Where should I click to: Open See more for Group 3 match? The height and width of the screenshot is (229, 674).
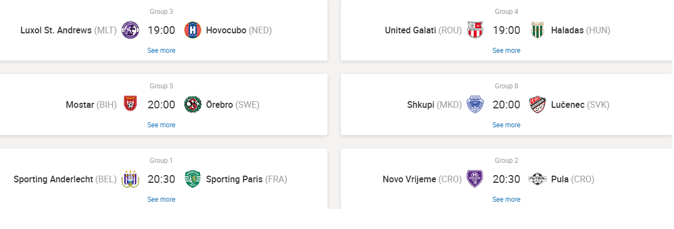[x=161, y=51]
